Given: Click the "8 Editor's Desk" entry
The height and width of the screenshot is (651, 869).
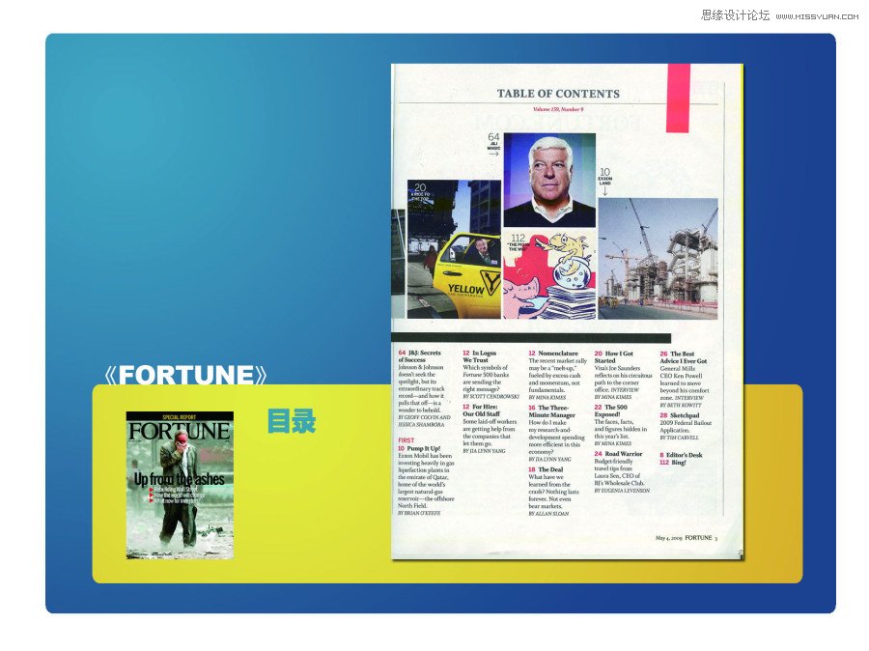Looking at the screenshot, I should point(681,455).
